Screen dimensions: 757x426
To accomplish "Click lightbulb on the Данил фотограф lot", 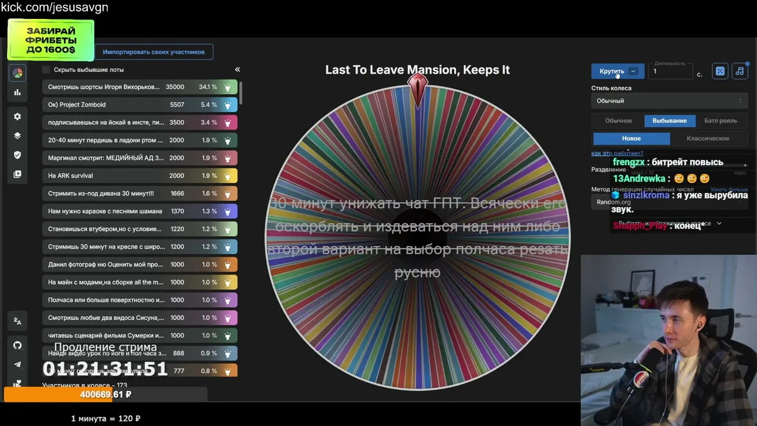I will click(229, 264).
